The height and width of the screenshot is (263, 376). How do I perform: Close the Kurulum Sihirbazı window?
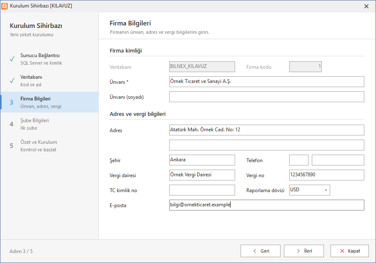[x=366, y=6]
